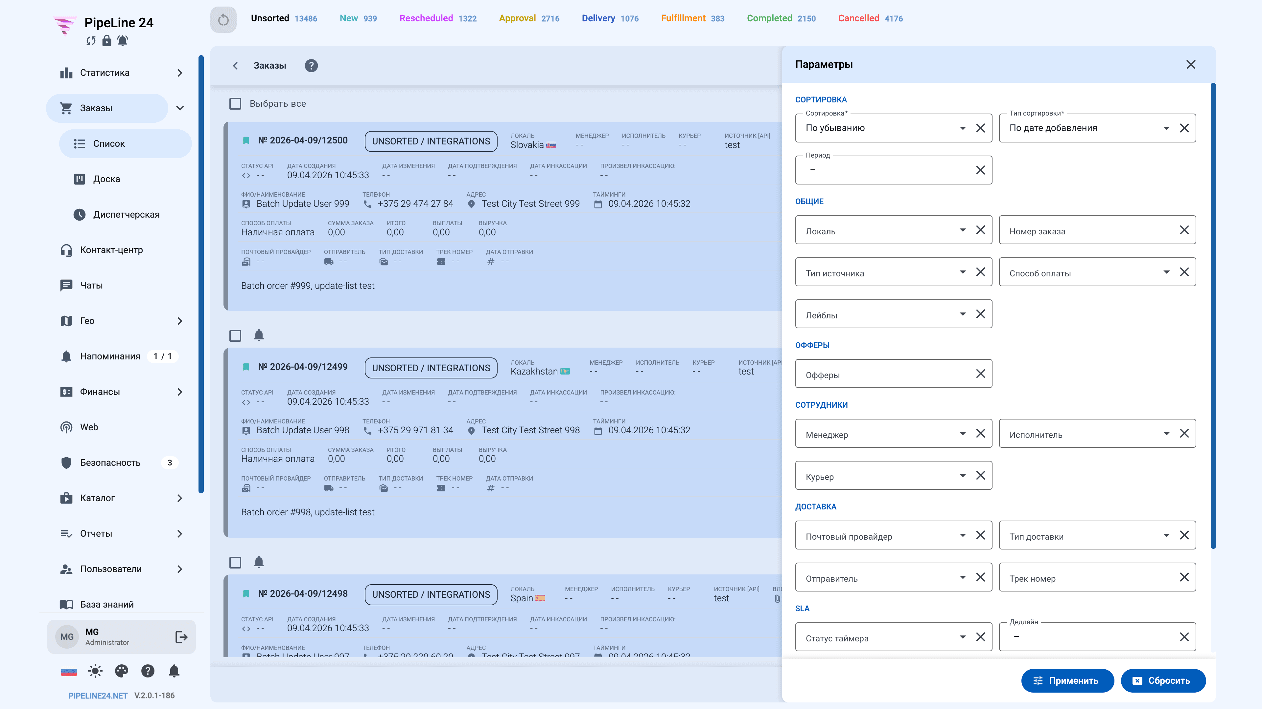Open the PIPELINE24.NET link
This screenshot has height=709, width=1262.
pos(98,696)
